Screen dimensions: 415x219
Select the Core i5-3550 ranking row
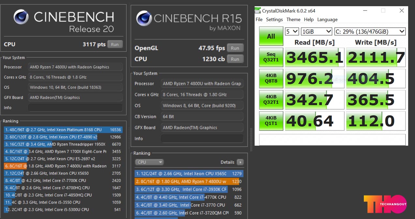pos(63,202)
